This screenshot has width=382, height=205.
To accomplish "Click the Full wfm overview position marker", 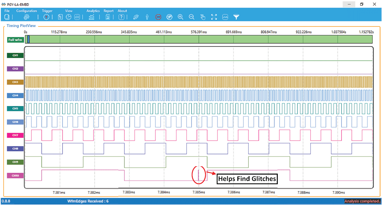I will coord(29,39).
